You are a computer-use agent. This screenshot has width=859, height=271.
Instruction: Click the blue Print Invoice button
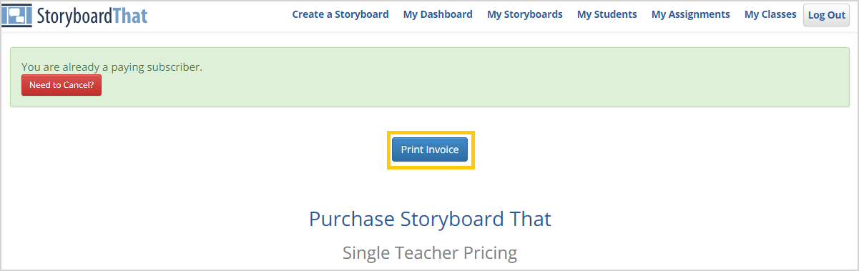430,149
